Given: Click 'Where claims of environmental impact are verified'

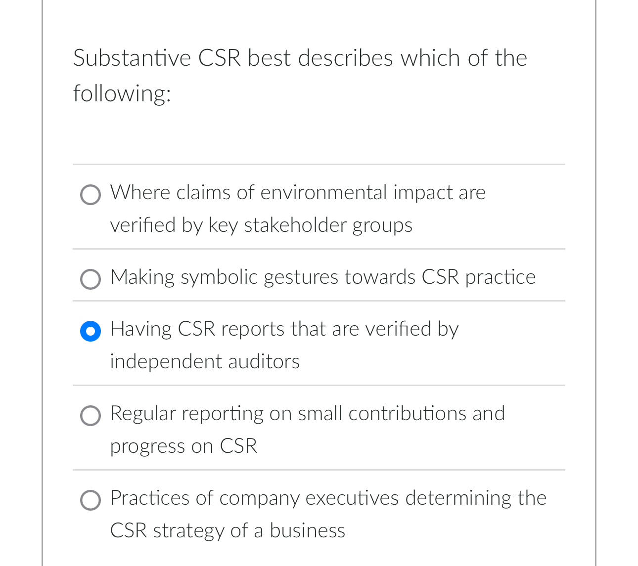Looking at the screenshot, I should click(x=297, y=193).
